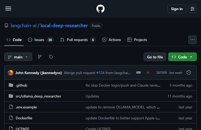
Task: View branches via the branch icon
Action: (x=40, y=57)
